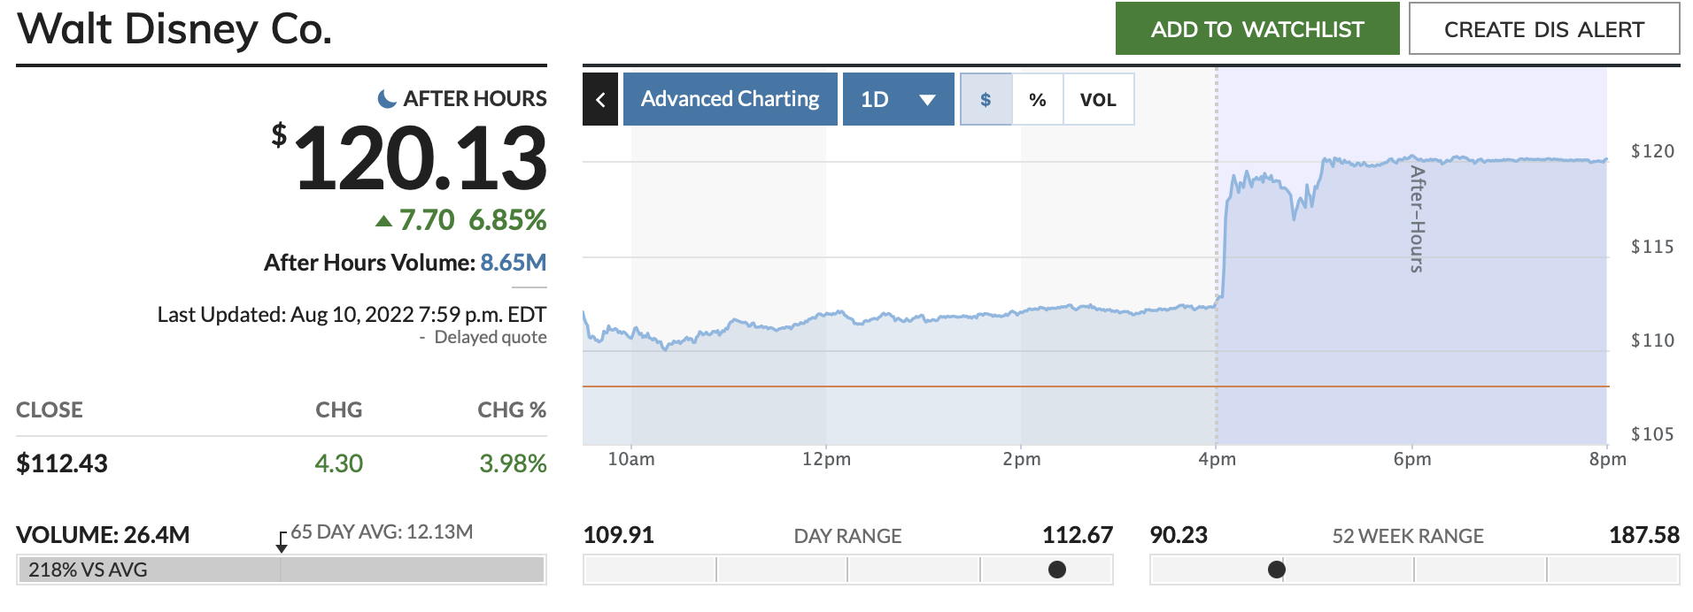1693x612 pixels.
Task: Click the day range indicator dot
Action: tap(1056, 570)
